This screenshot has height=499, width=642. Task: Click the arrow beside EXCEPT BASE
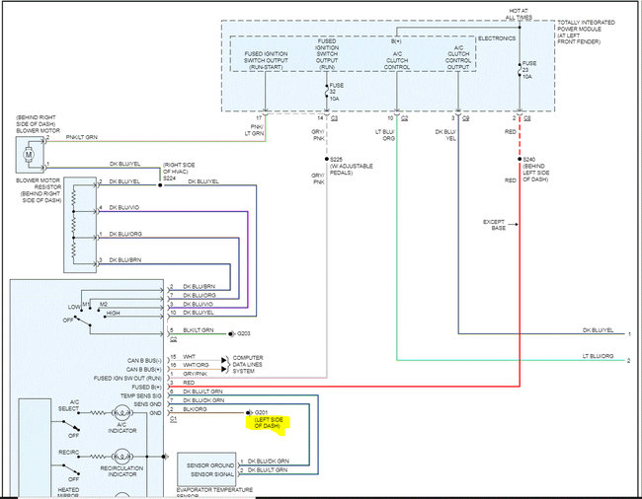pos(513,225)
